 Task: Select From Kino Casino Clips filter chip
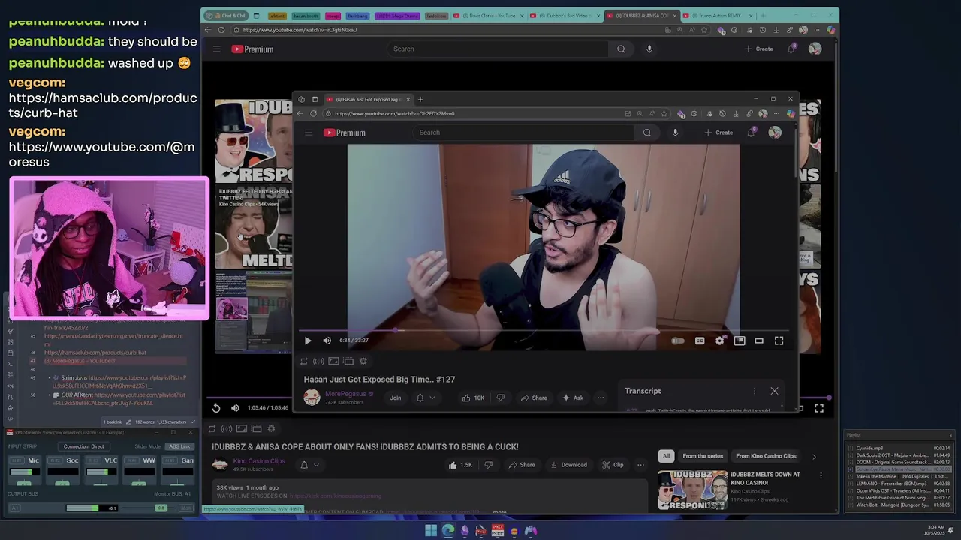click(766, 456)
